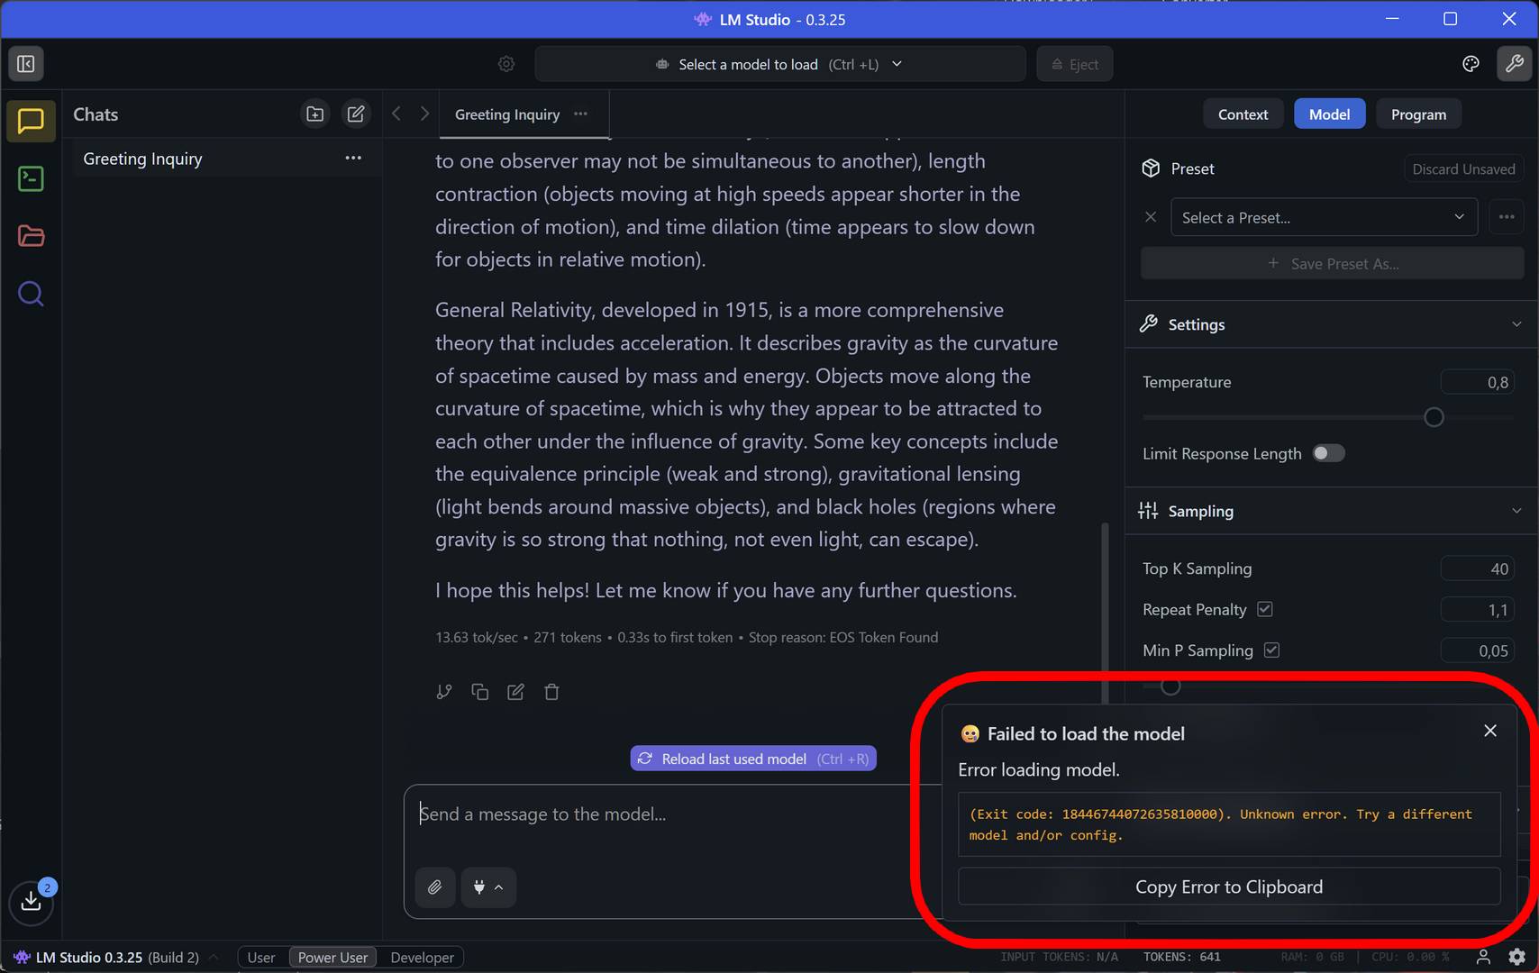Viewport: 1539px width, 973px height.
Task: Open Greeting Inquiry tab options menu
Action: point(581,114)
